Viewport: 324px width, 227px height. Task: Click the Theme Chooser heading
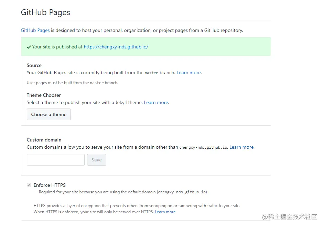(44, 95)
